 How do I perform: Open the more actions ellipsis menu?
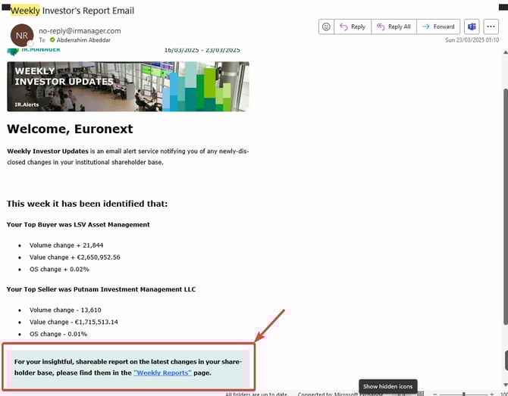pyautogui.click(x=491, y=27)
